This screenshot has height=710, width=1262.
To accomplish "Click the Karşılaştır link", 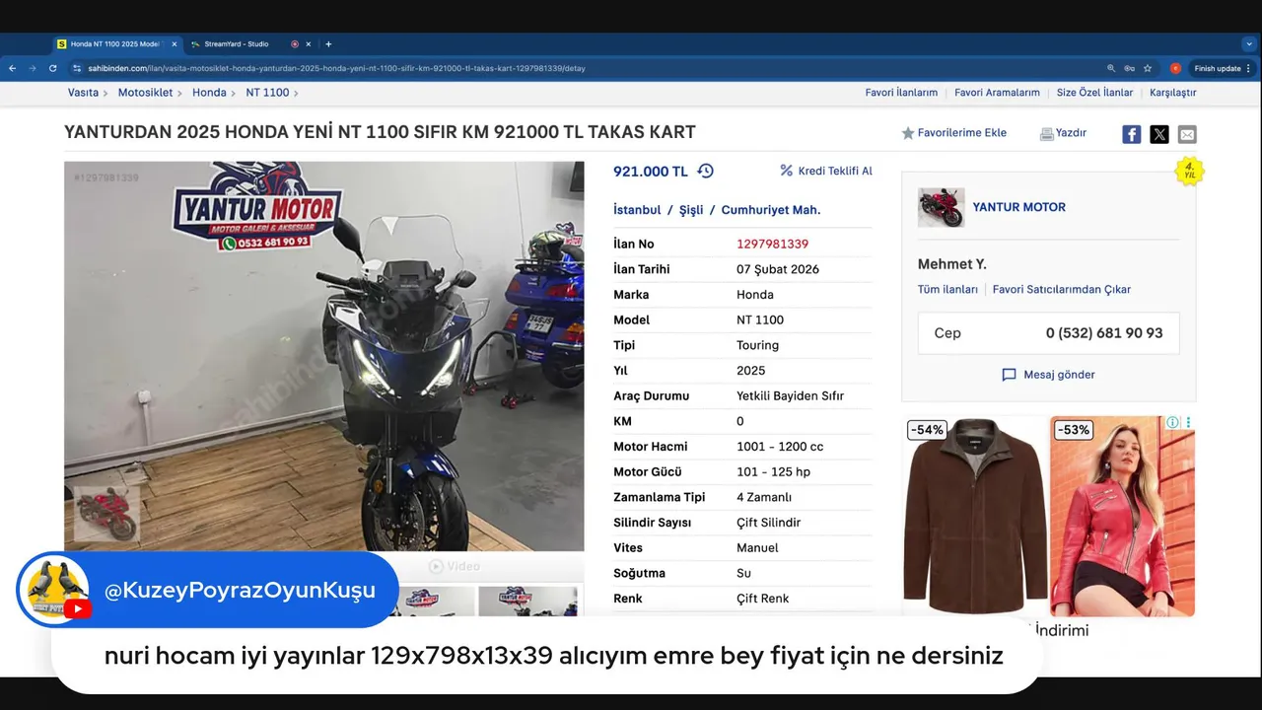I will coord(1172,93).
